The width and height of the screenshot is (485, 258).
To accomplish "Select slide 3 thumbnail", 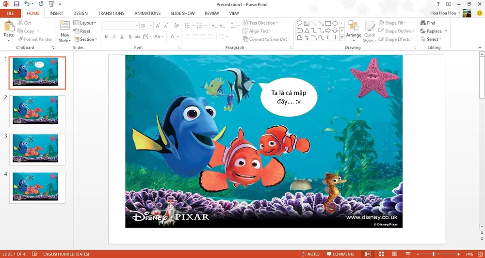I will (x=37, y=150).
